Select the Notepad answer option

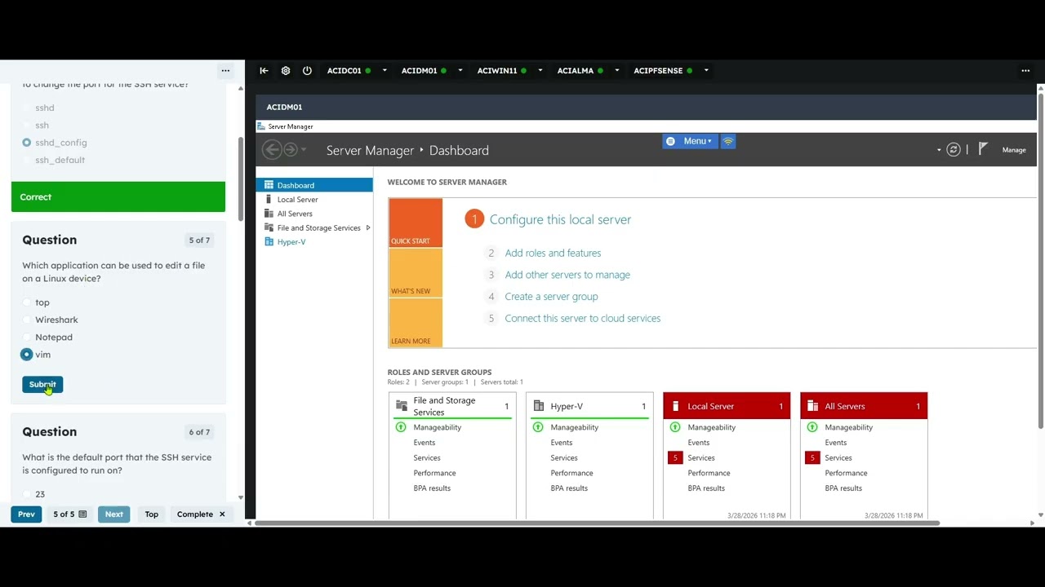27,337
